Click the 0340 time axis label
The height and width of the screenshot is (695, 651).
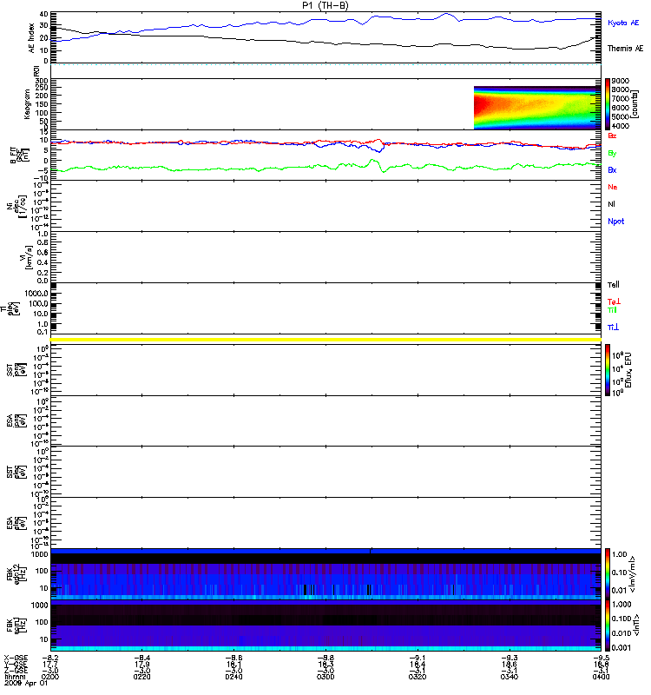[x=510, y=677]
